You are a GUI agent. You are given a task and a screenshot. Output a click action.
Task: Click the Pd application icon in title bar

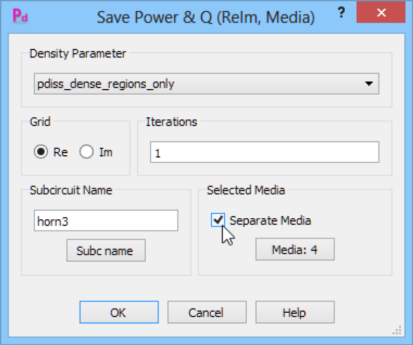pyautogui.click(x=20, y=15)
